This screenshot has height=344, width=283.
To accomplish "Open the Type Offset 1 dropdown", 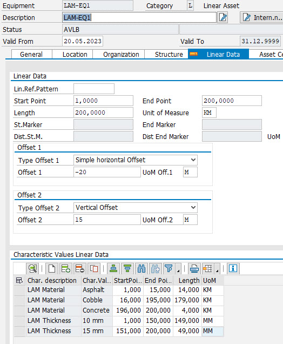I will coord(193,160).
